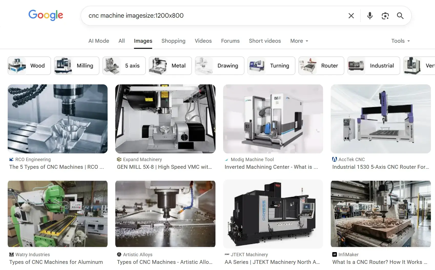The image size is (435, 270).
Task: Click the AccTek CNC source favicon
Action: pyautogui.click(x=334, y=159)
